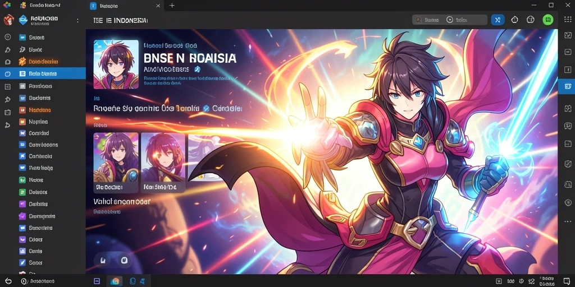Open the large square profile portrait thumbnail
This screenshot has height=287, width=575.
click(116, 64)
